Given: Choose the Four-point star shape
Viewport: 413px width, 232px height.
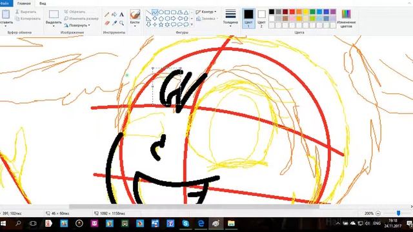Looking at the screenshot, I should pyautogui.click(x=155, y=24).
